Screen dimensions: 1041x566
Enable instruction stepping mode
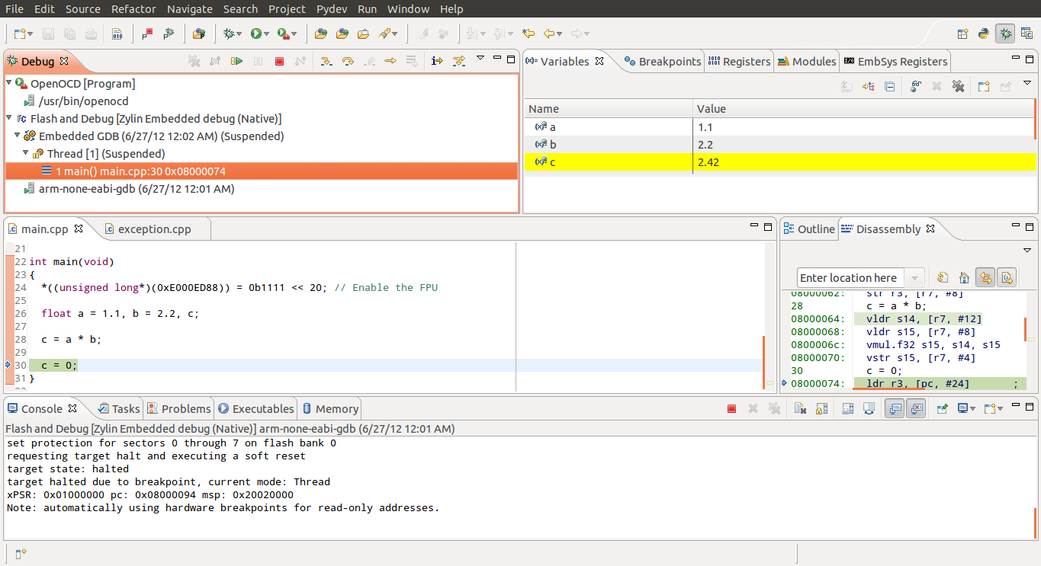tap(437, 60)
